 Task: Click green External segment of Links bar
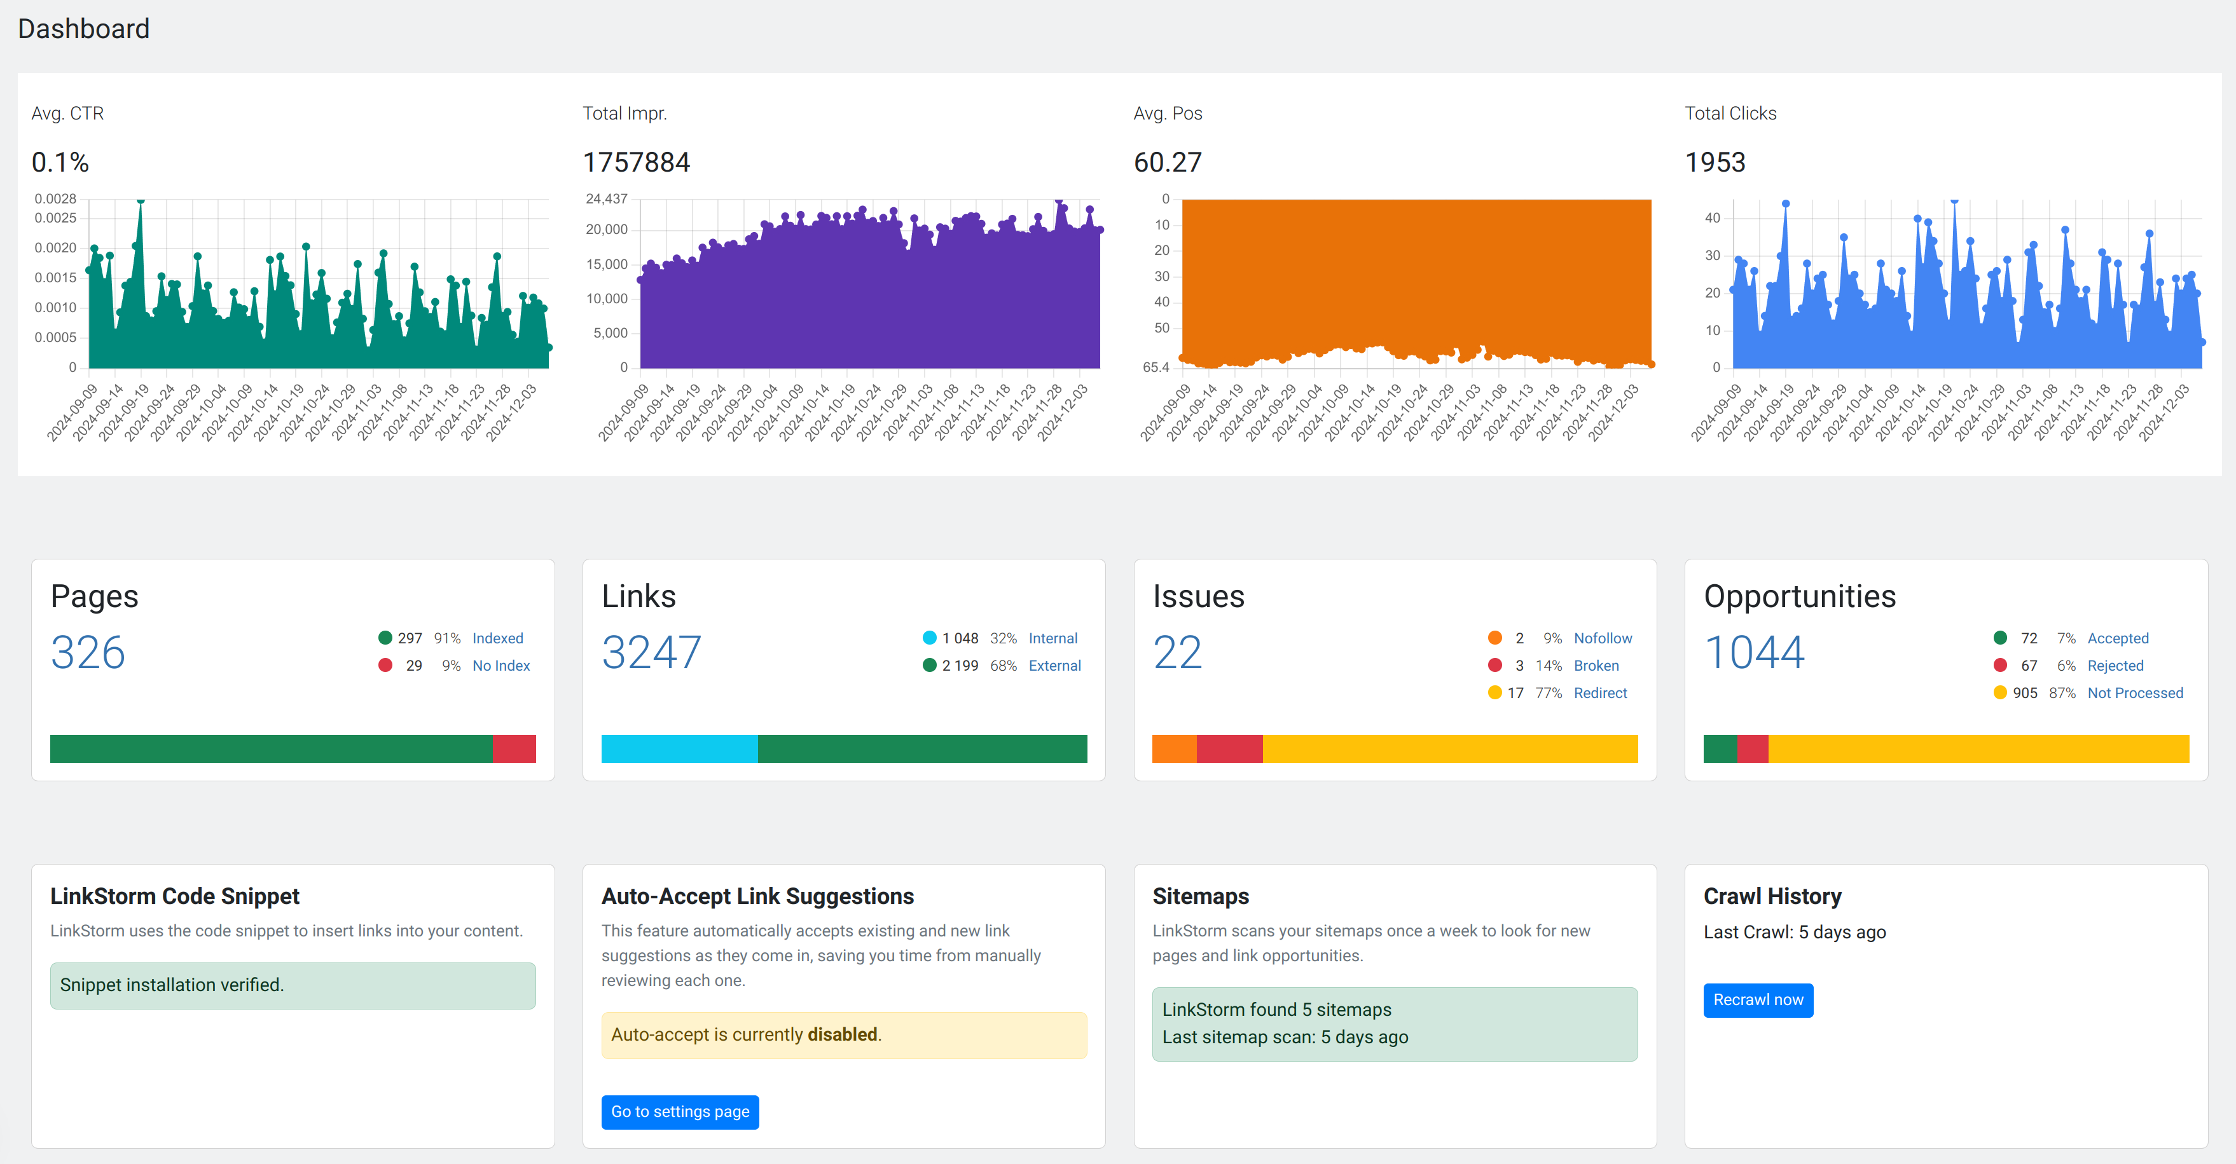click(x=922, y=749)
